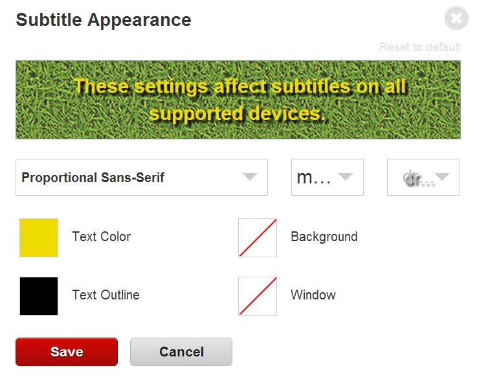477x383 pixels.
Task: Click the Reset to default link
Action: 420,47
